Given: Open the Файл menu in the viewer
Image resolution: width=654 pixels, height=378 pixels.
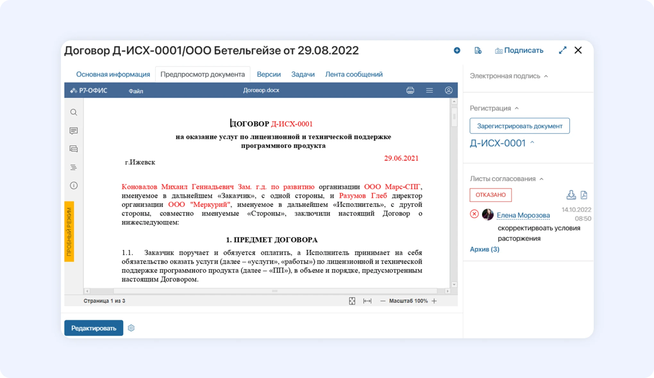Looking at the screenshot, I should click(x=136, y=91).
